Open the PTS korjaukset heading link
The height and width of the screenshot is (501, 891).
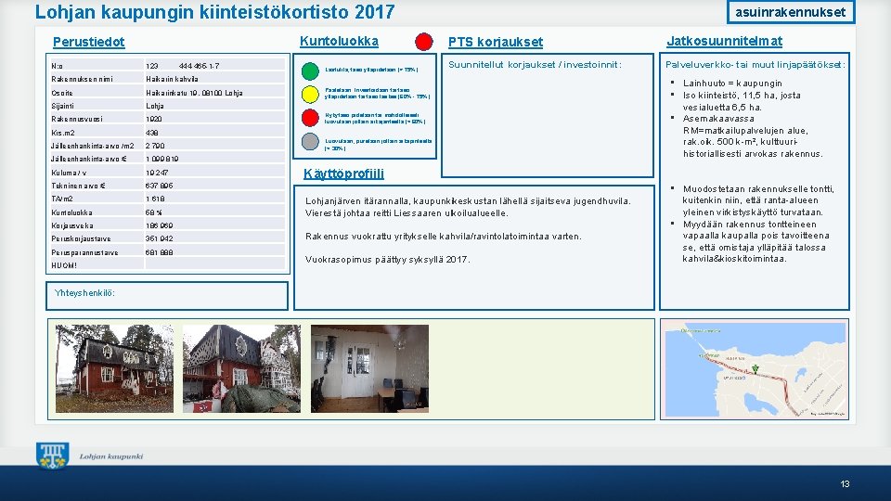496,42
